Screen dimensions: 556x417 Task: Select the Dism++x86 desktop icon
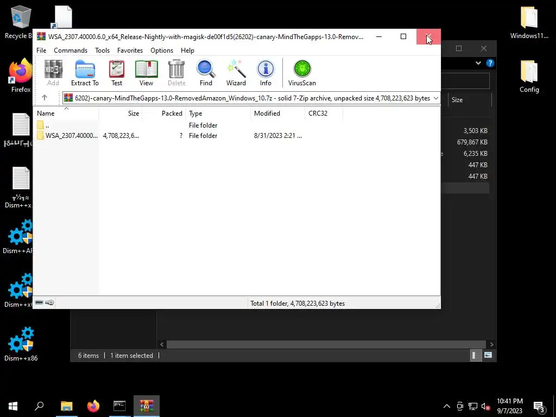(x=21, y=344)
